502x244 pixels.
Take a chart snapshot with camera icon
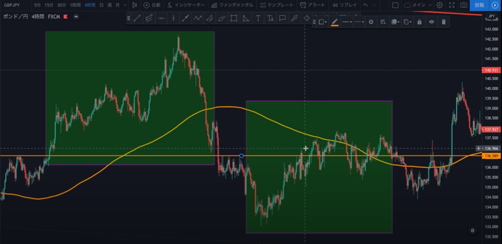pos(464,5)
